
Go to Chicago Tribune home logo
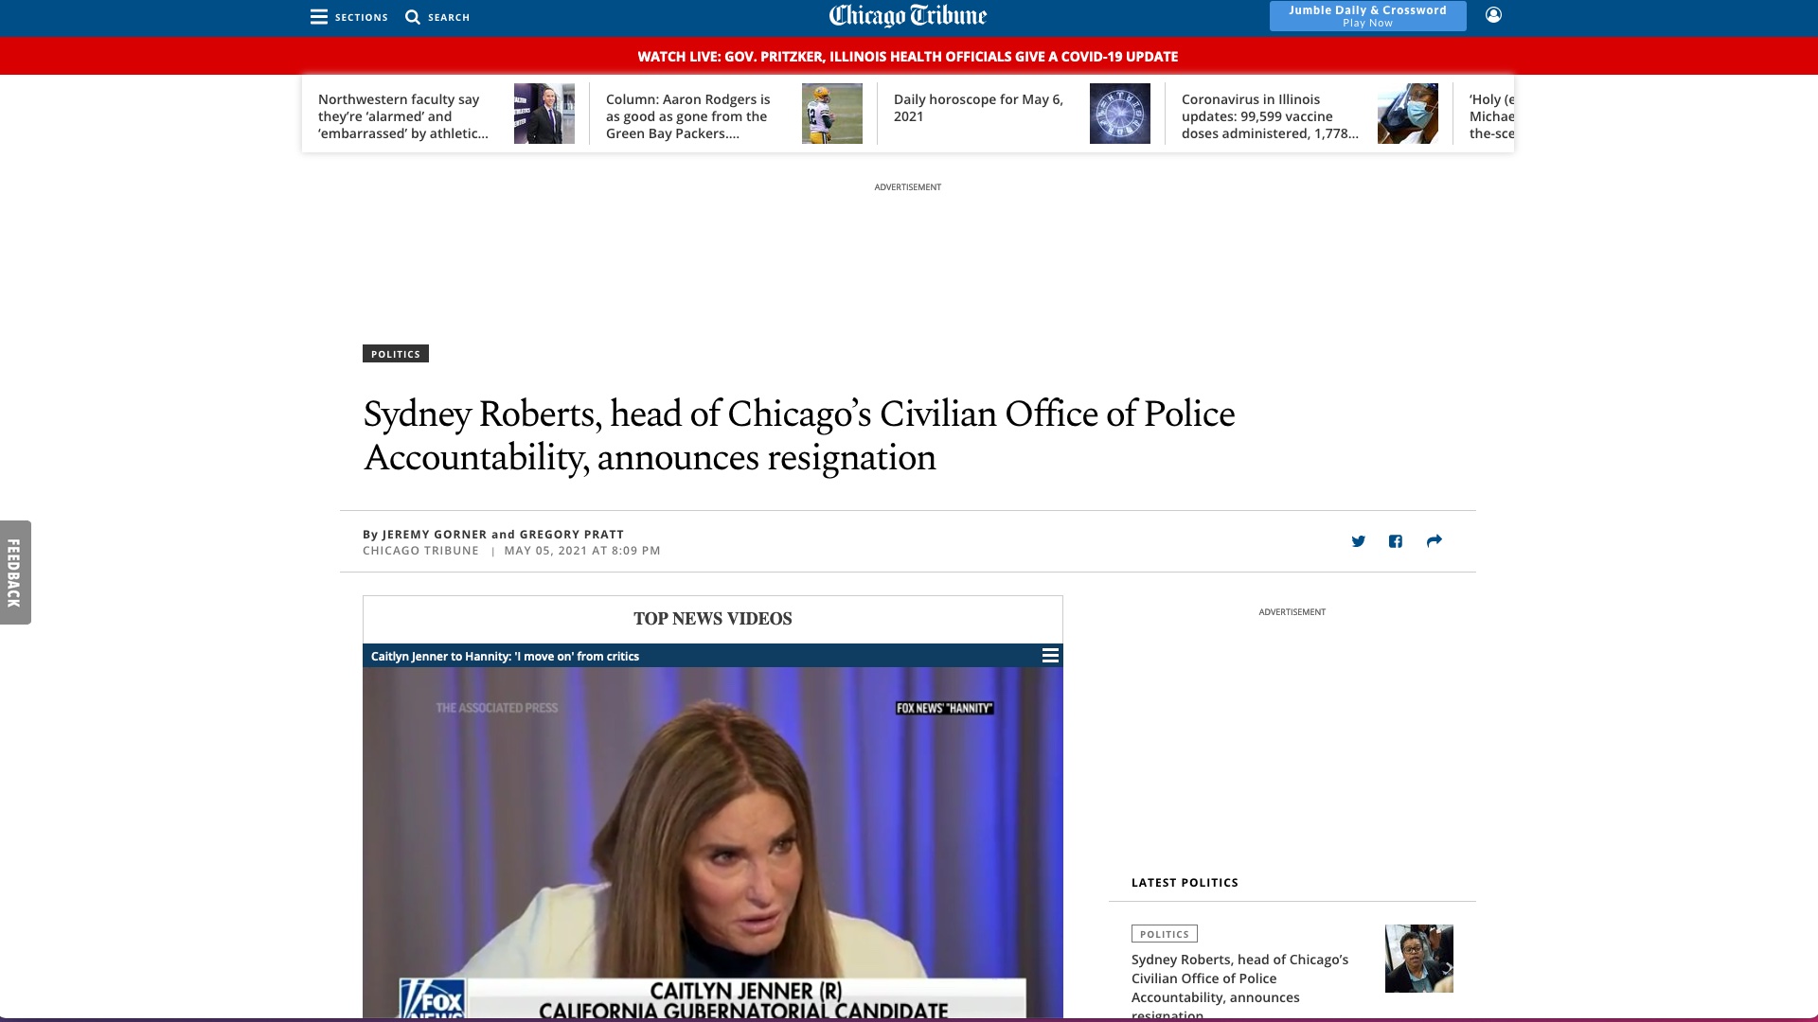(x=907, y=16)
